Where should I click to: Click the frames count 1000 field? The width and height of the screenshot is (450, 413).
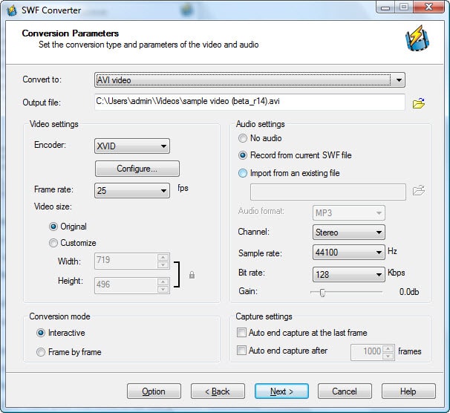click(x=367, y=352)
